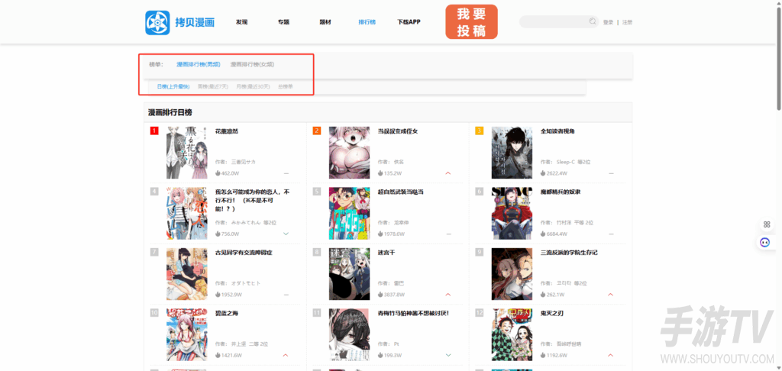Click the red up-trend arrow for 三流反派的学院生存记
This screenshot has height=371, width=782.
(611, 295)
